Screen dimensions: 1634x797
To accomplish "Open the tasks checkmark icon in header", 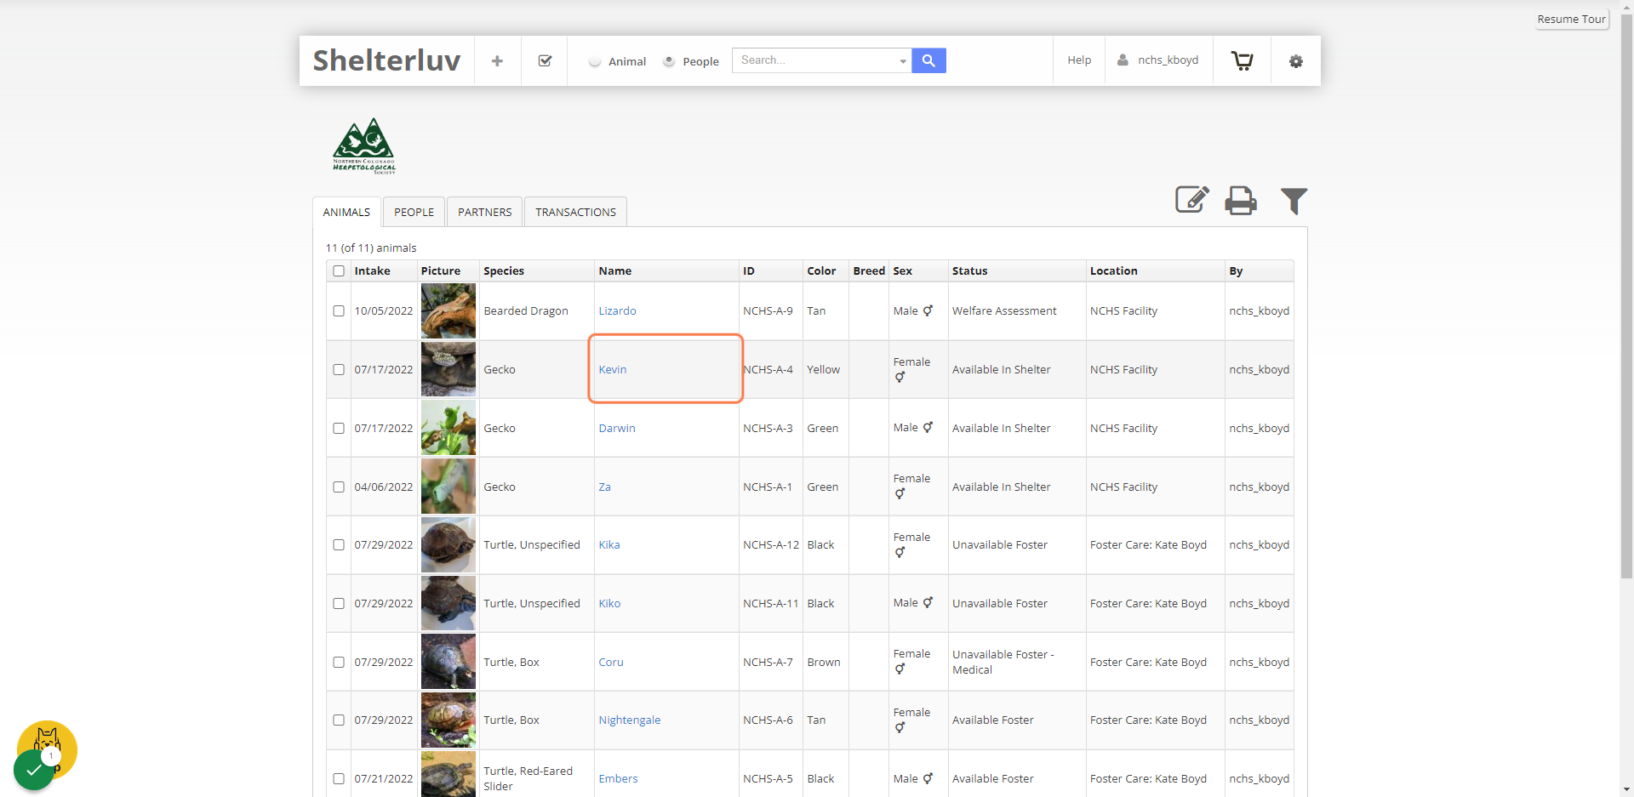I will [546, 61].
